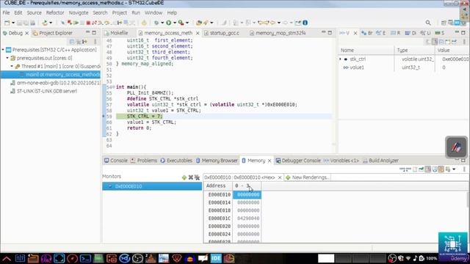Close the 0xE000E010 Hex rendering tab
The image size is (470, 264).
[280, 177]
